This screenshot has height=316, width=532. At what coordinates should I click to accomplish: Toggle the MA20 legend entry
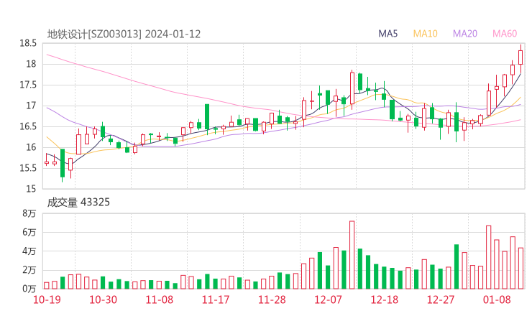[x=465, y=34]
